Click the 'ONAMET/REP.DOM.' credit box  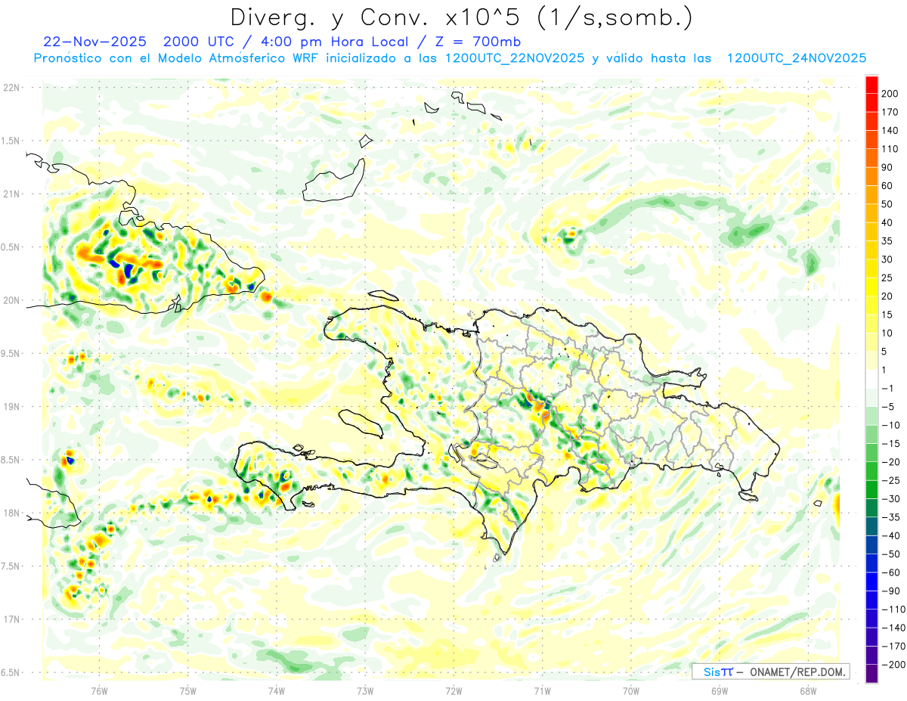pyautogui.click(x=770, y=672)
